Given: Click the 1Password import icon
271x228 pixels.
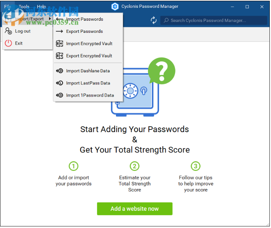Looking at the screenshot, I should [60, 95].
